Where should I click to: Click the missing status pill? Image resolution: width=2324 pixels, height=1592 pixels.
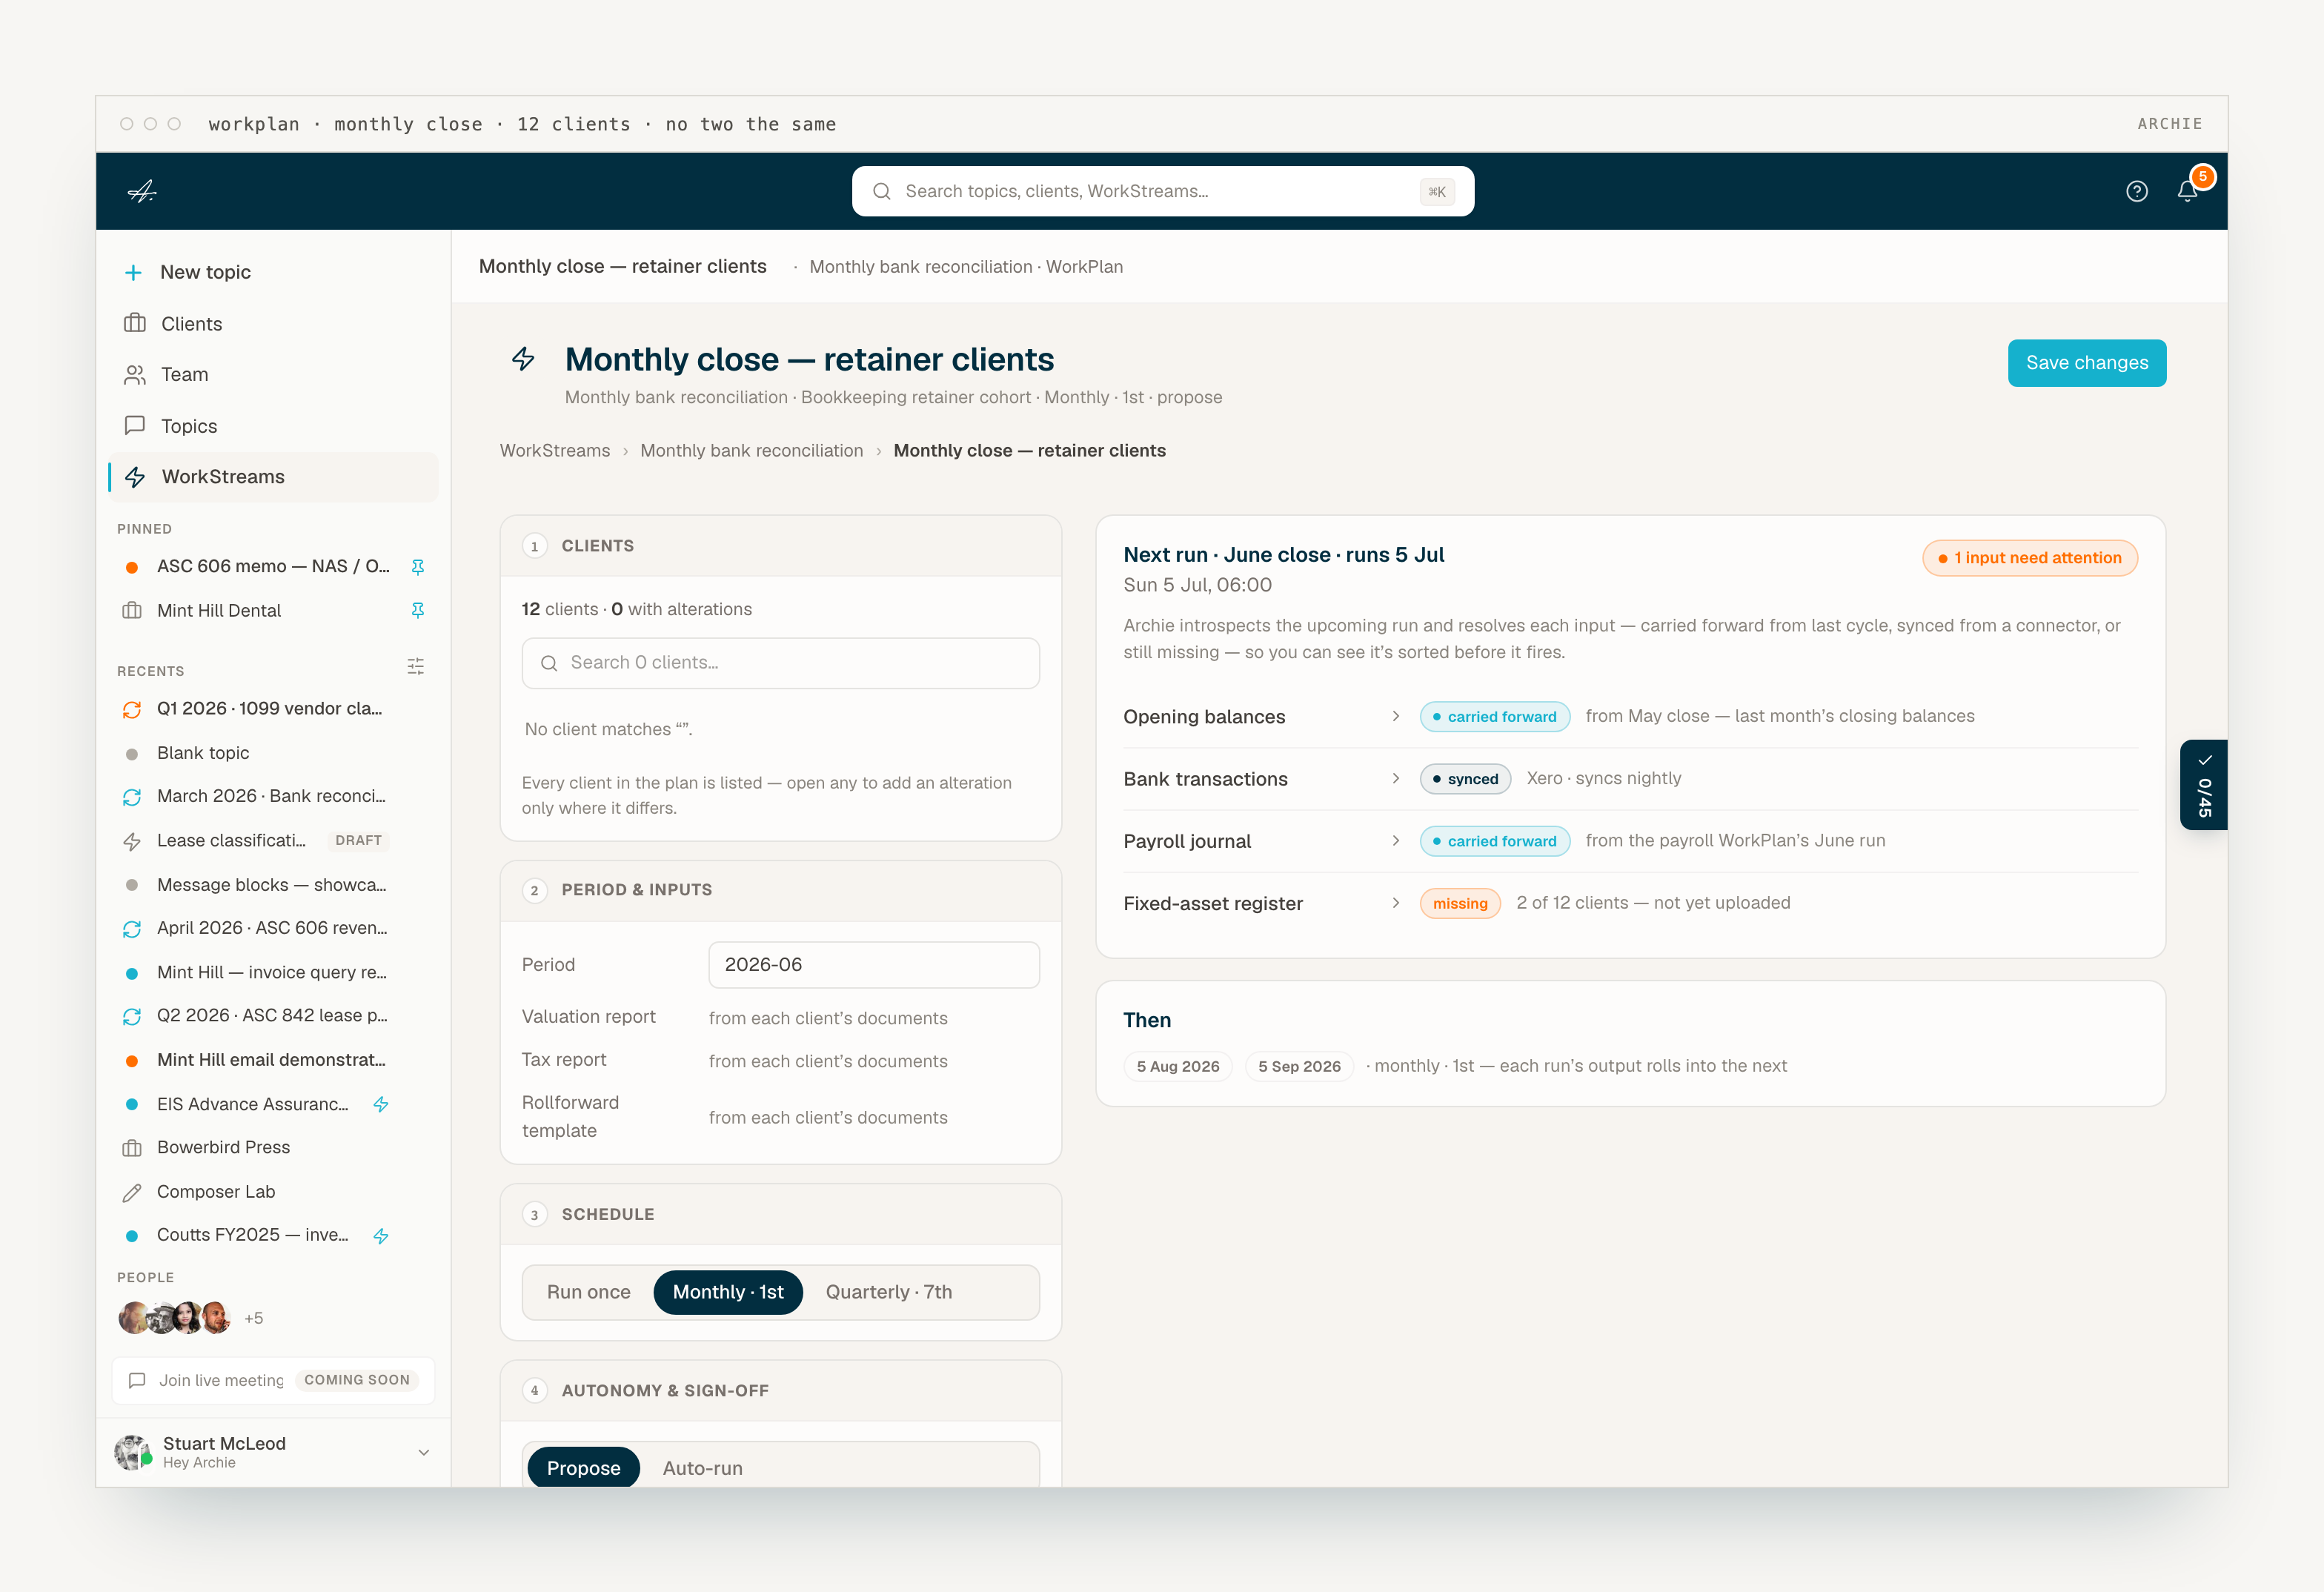pos(1459,904)
